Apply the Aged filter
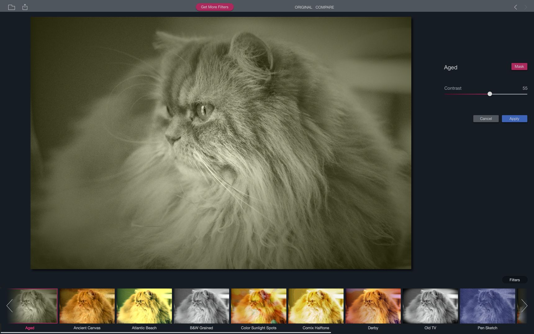 click(514, 119)
